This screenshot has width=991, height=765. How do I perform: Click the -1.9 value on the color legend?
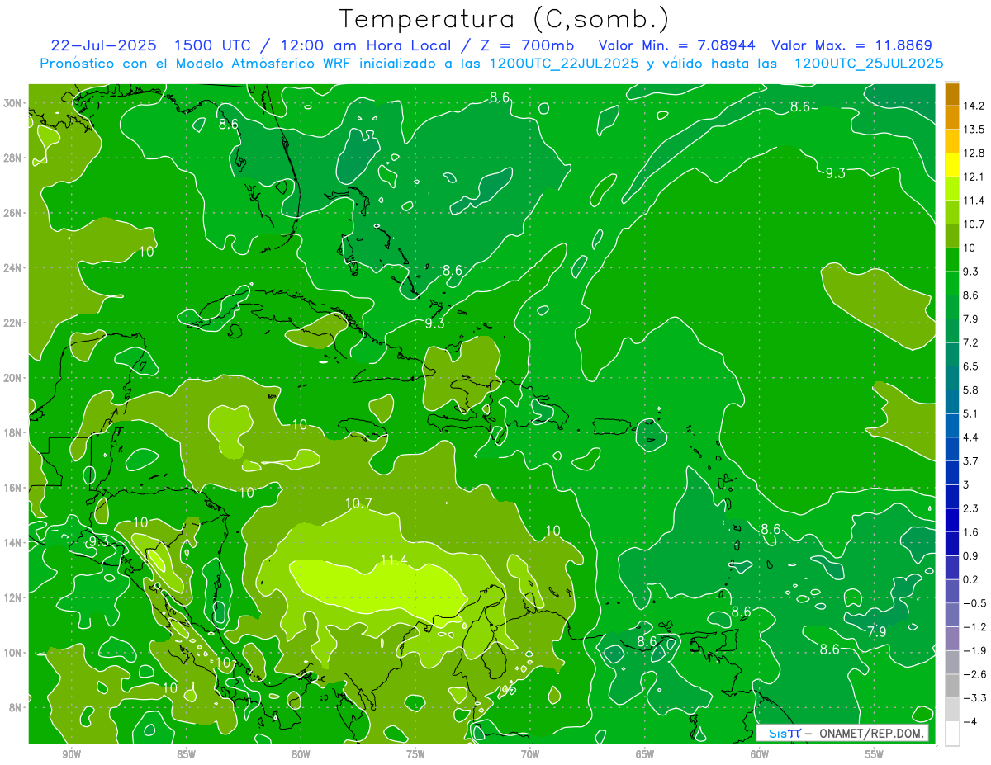[x=974, y=650]
